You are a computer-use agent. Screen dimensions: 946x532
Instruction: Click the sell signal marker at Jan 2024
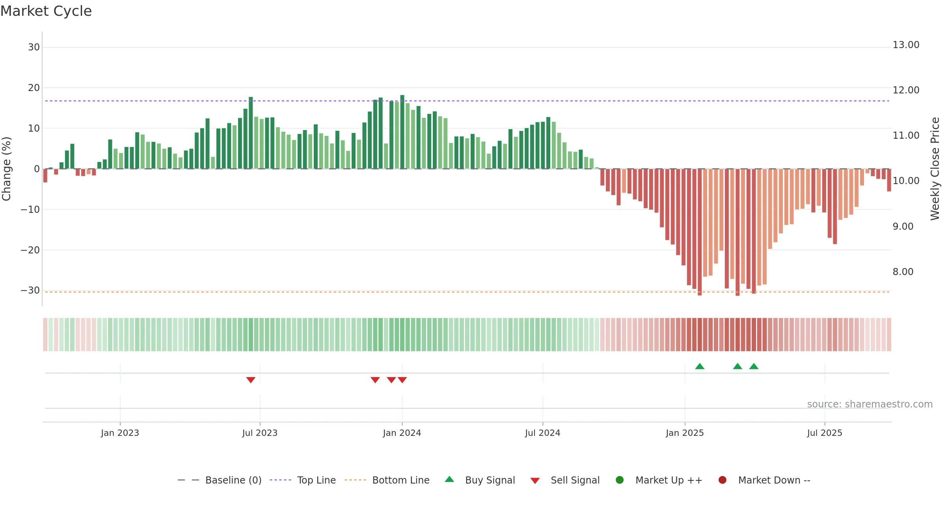[x=402, y=380]
